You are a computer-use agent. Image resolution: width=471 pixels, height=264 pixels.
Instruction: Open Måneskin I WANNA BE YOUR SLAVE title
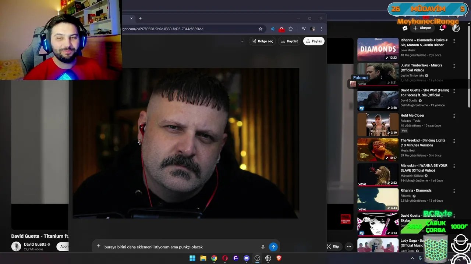[x=424, y=168]
